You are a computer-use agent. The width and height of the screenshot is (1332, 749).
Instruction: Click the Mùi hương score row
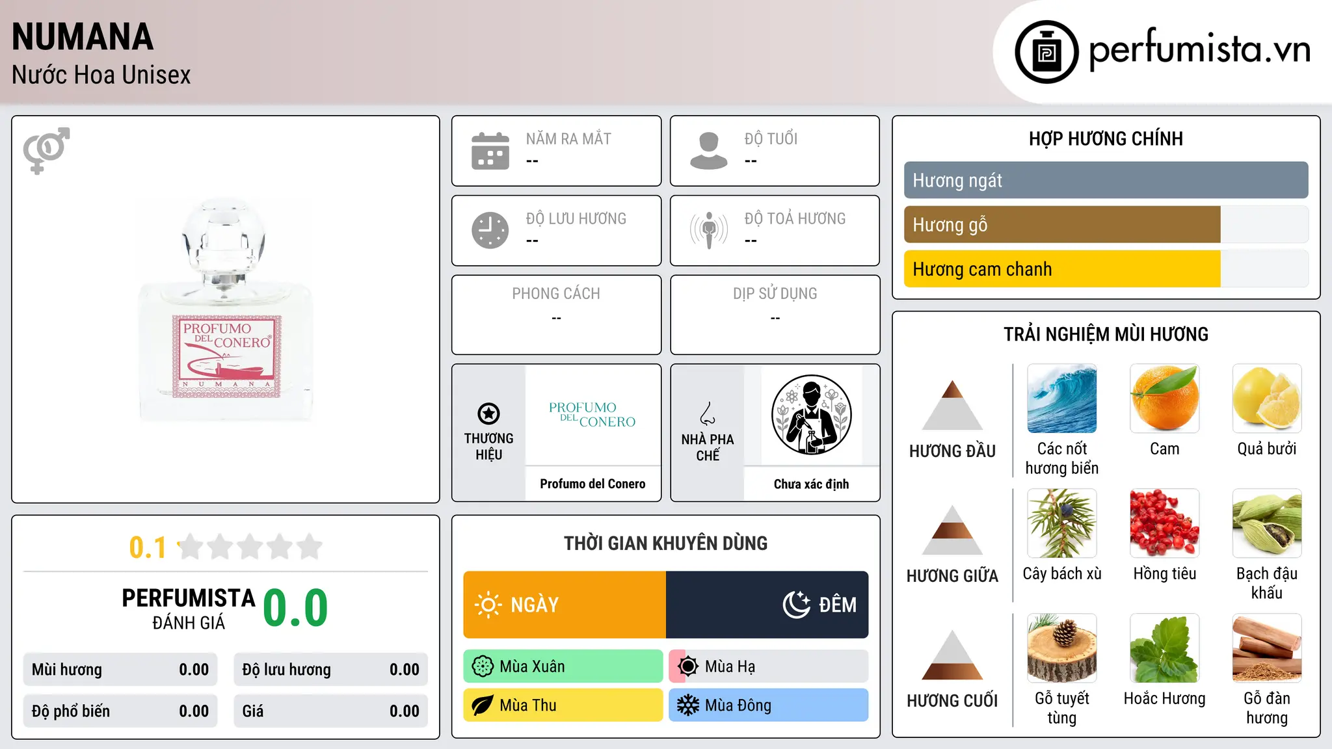pyautogui.click(x=120, y=670)
